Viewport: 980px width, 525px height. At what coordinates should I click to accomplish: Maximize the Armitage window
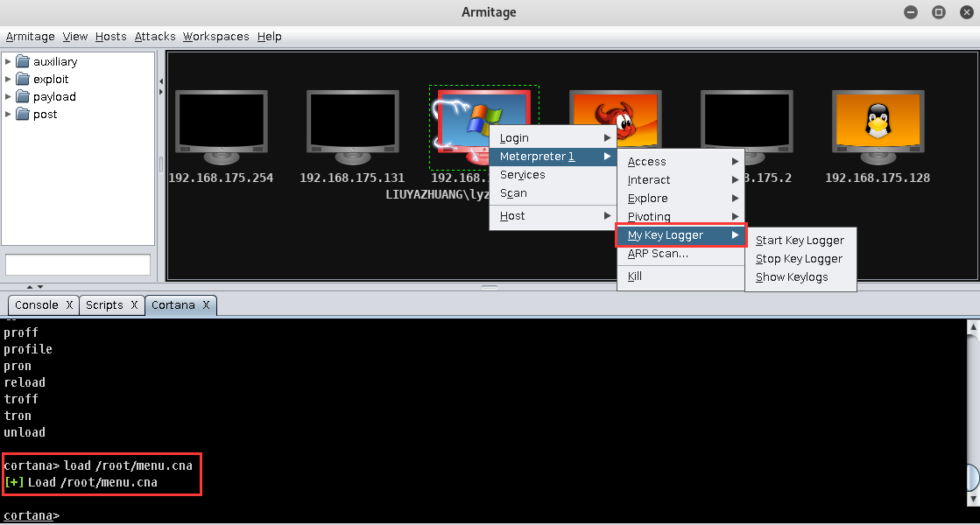(939, 12)
